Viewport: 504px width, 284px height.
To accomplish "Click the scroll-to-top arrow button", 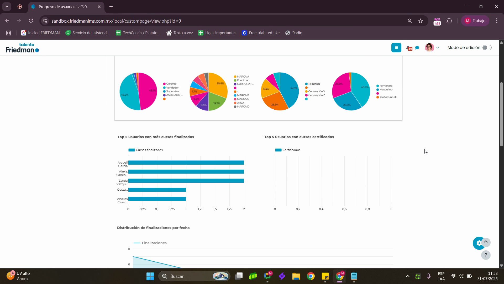I will pyautogui.click(x=486, y=242).
